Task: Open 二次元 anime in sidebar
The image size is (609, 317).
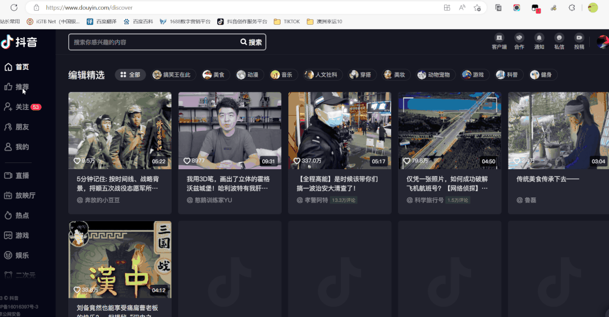Action: pos(20,275)
